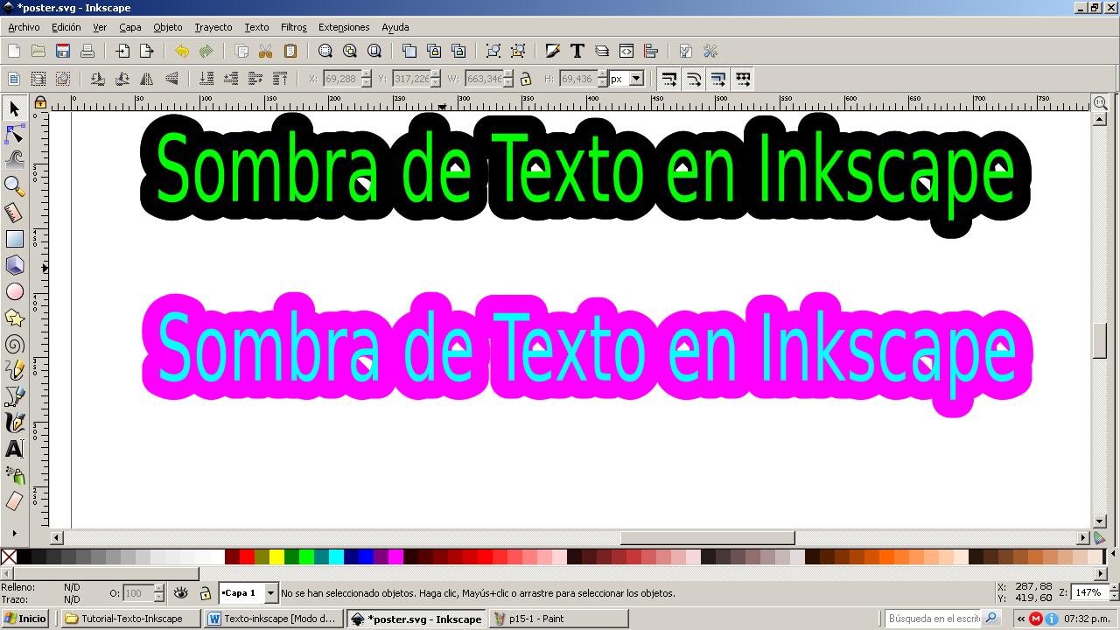The height and width of the screenshot is (630, 1120).
Task: Open the Extensiones menu
Action: point(344,27)
